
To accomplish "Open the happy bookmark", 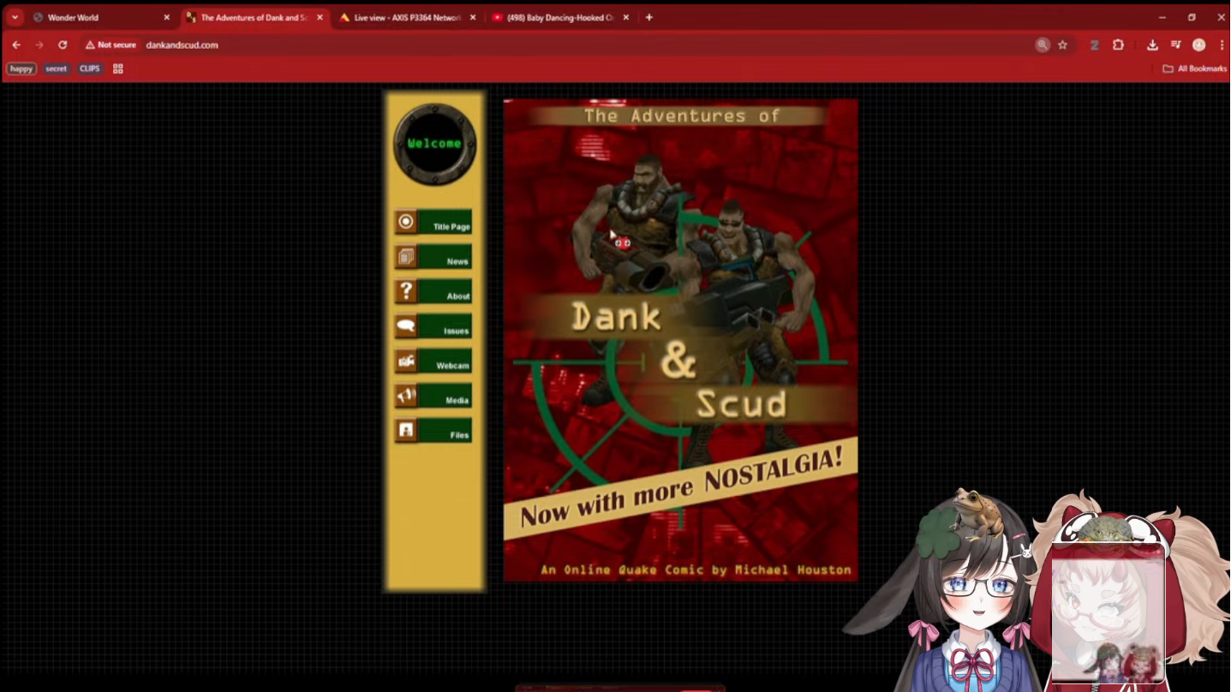I will tap(21, 69).
